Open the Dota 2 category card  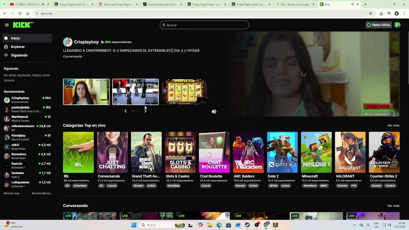[x=282, y=152]
